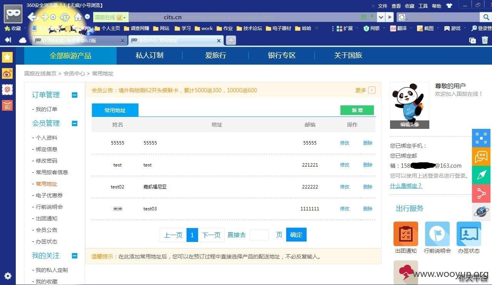Go to the browser home page icon
This screenshot has width=492, height=285.
78,17
